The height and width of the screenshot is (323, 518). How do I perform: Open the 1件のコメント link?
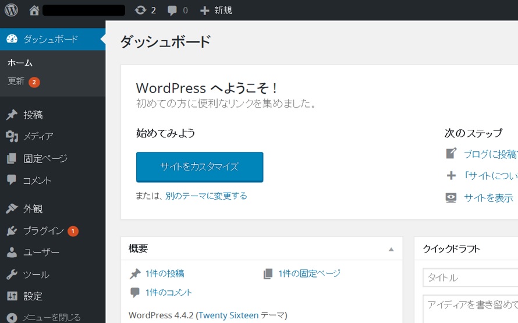(x=168, y=292)
